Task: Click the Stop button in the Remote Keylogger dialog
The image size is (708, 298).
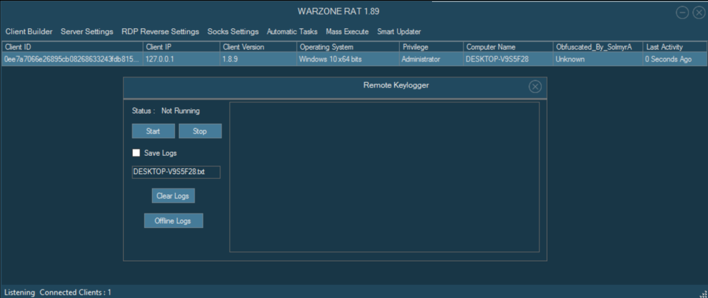Action: [200, 131]
